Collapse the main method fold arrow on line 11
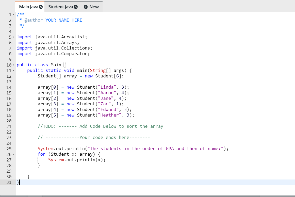 point(13,70)
